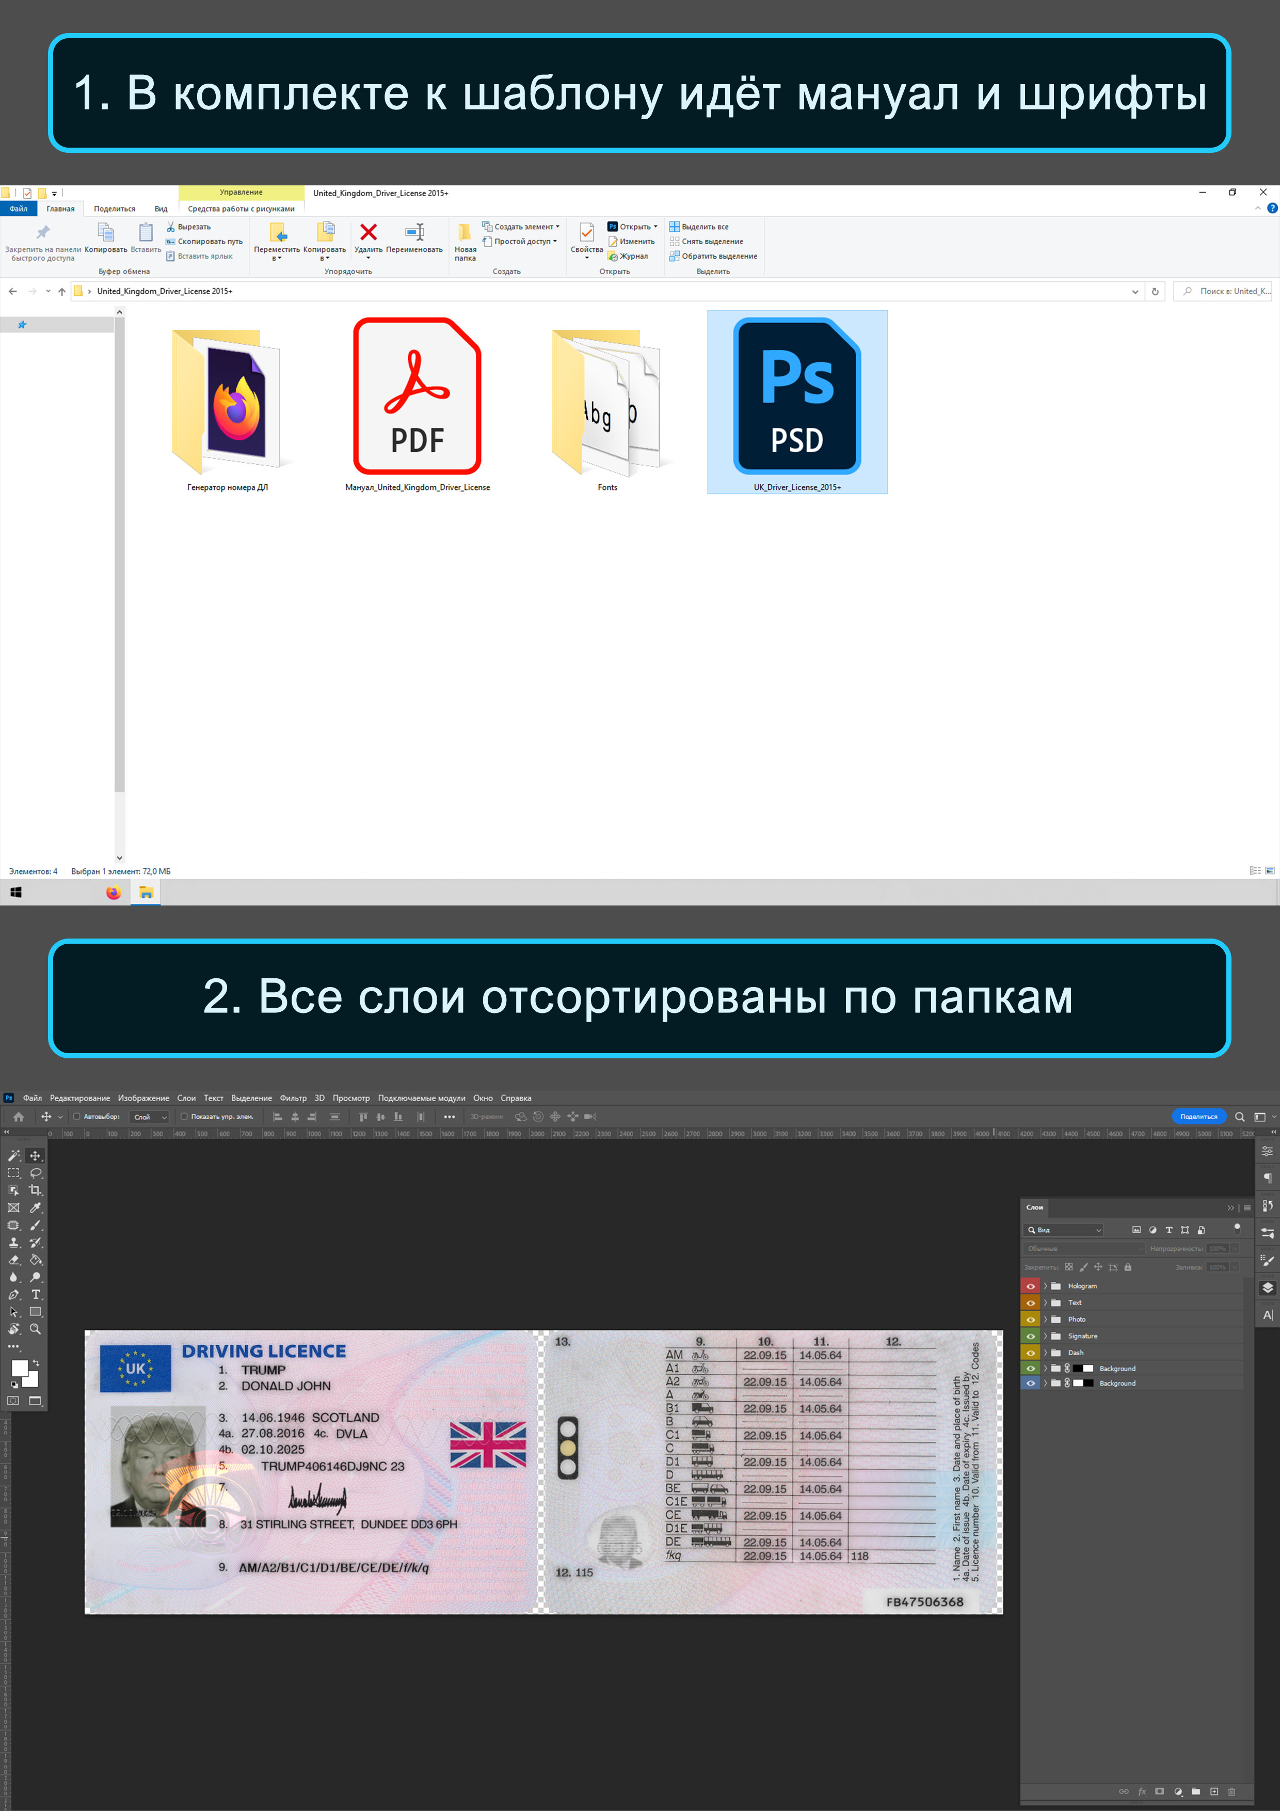
Task: Select the Pen tool
Action: click(x=13, y=1294)
